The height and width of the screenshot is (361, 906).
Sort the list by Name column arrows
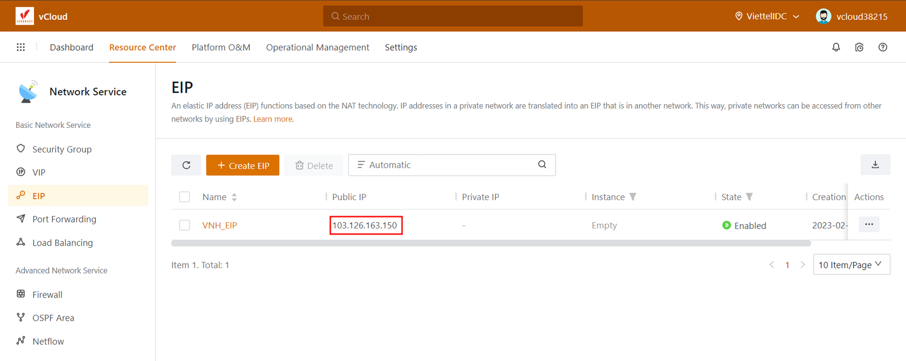point(234,197)
